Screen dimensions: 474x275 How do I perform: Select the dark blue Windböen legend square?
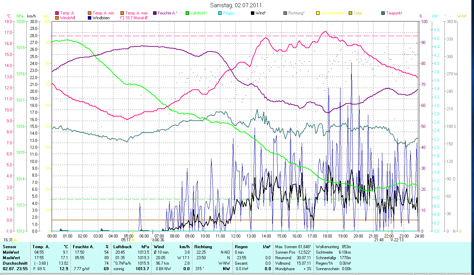[90, 18]
